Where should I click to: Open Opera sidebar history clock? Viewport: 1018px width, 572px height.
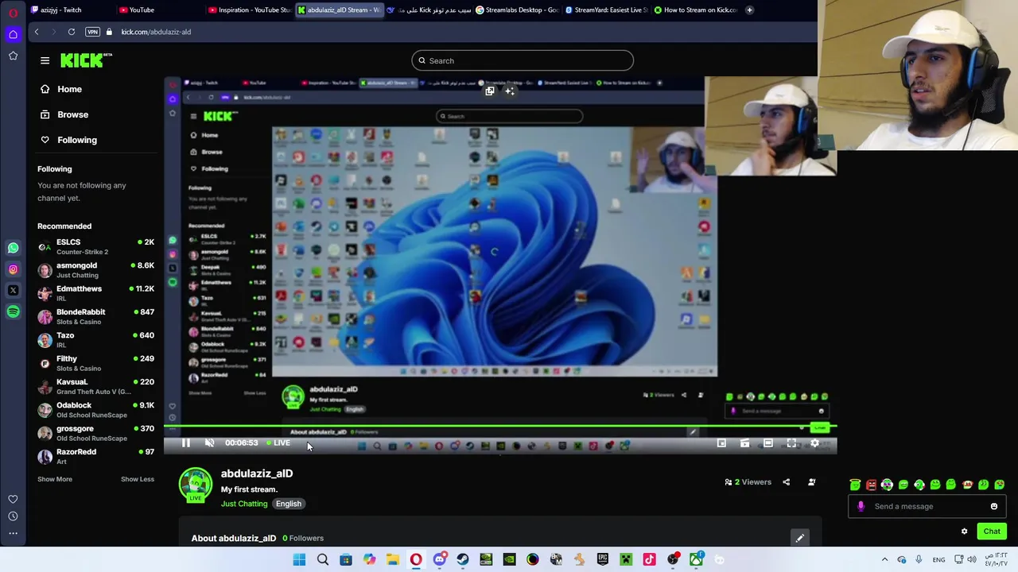pyautogui.click(x=13, y=516)
